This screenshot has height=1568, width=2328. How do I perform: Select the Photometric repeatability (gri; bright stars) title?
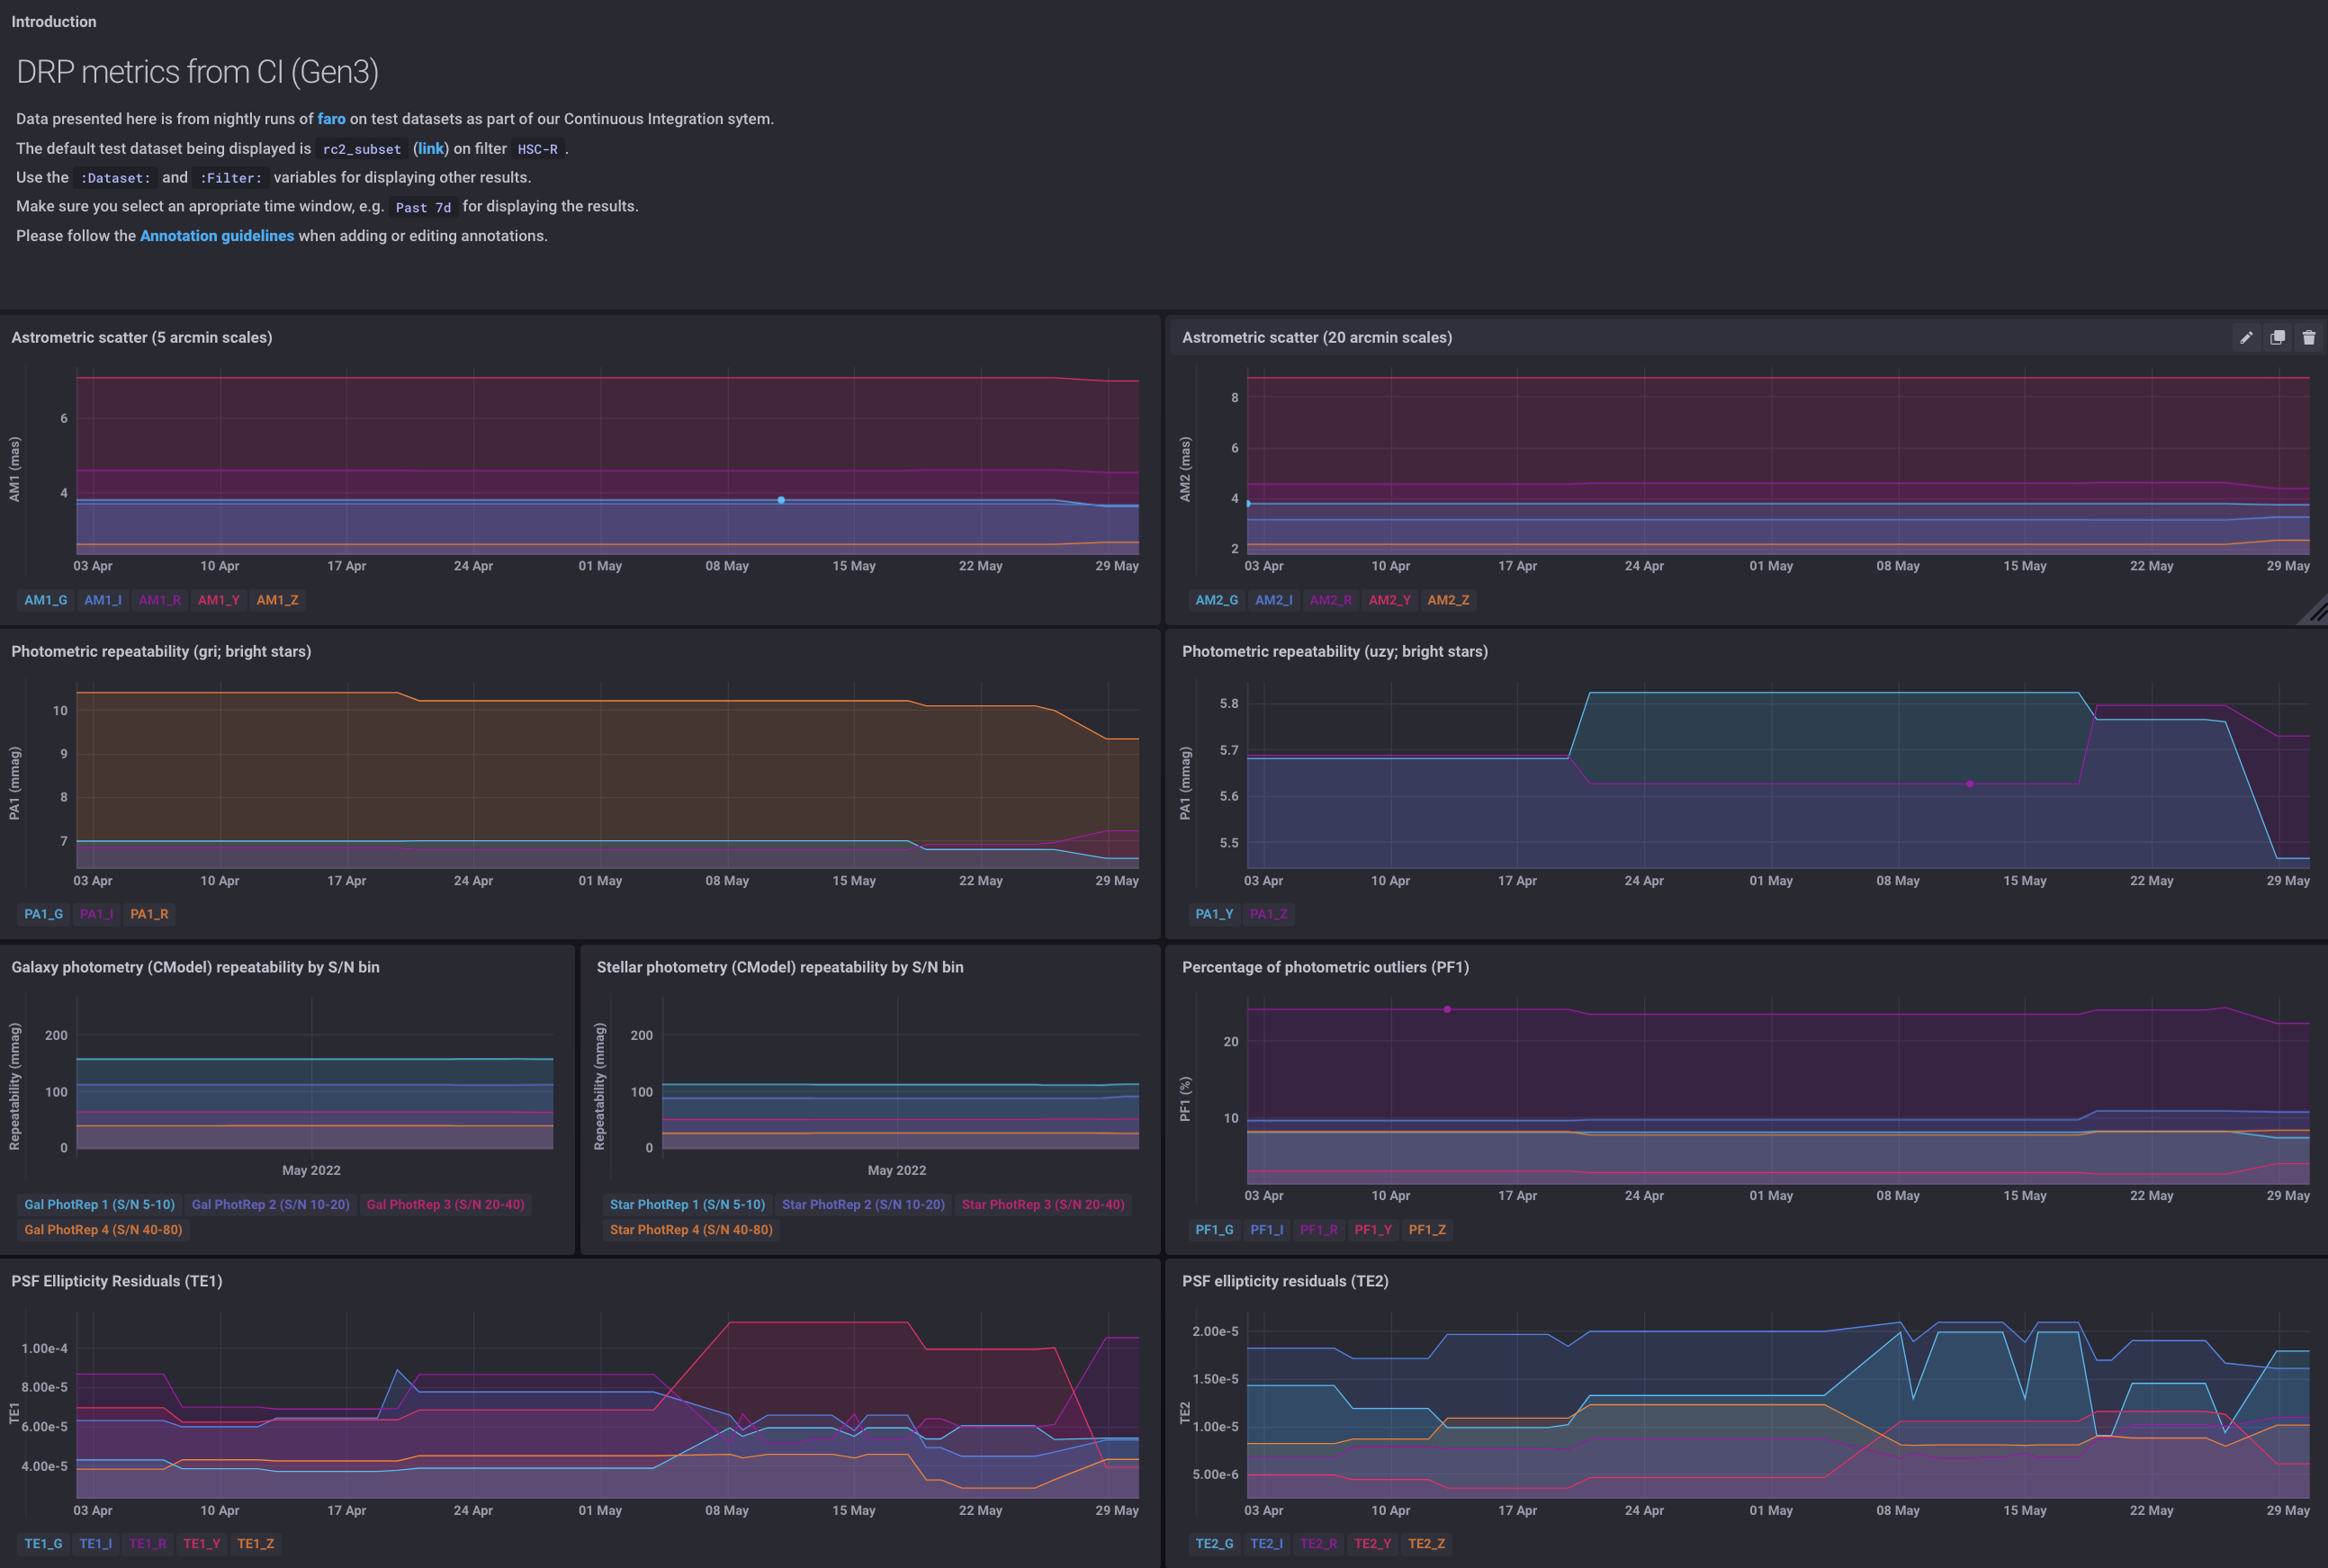[161, 652]
